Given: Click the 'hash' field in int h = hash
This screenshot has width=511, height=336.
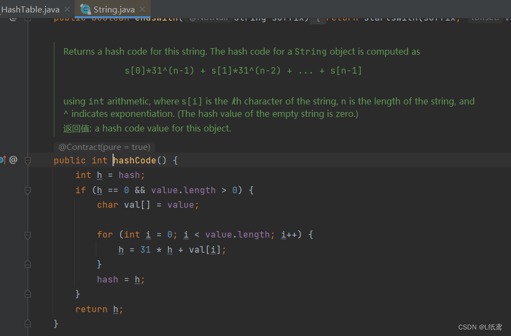Looking at the screenshot, I should [129, 175].
